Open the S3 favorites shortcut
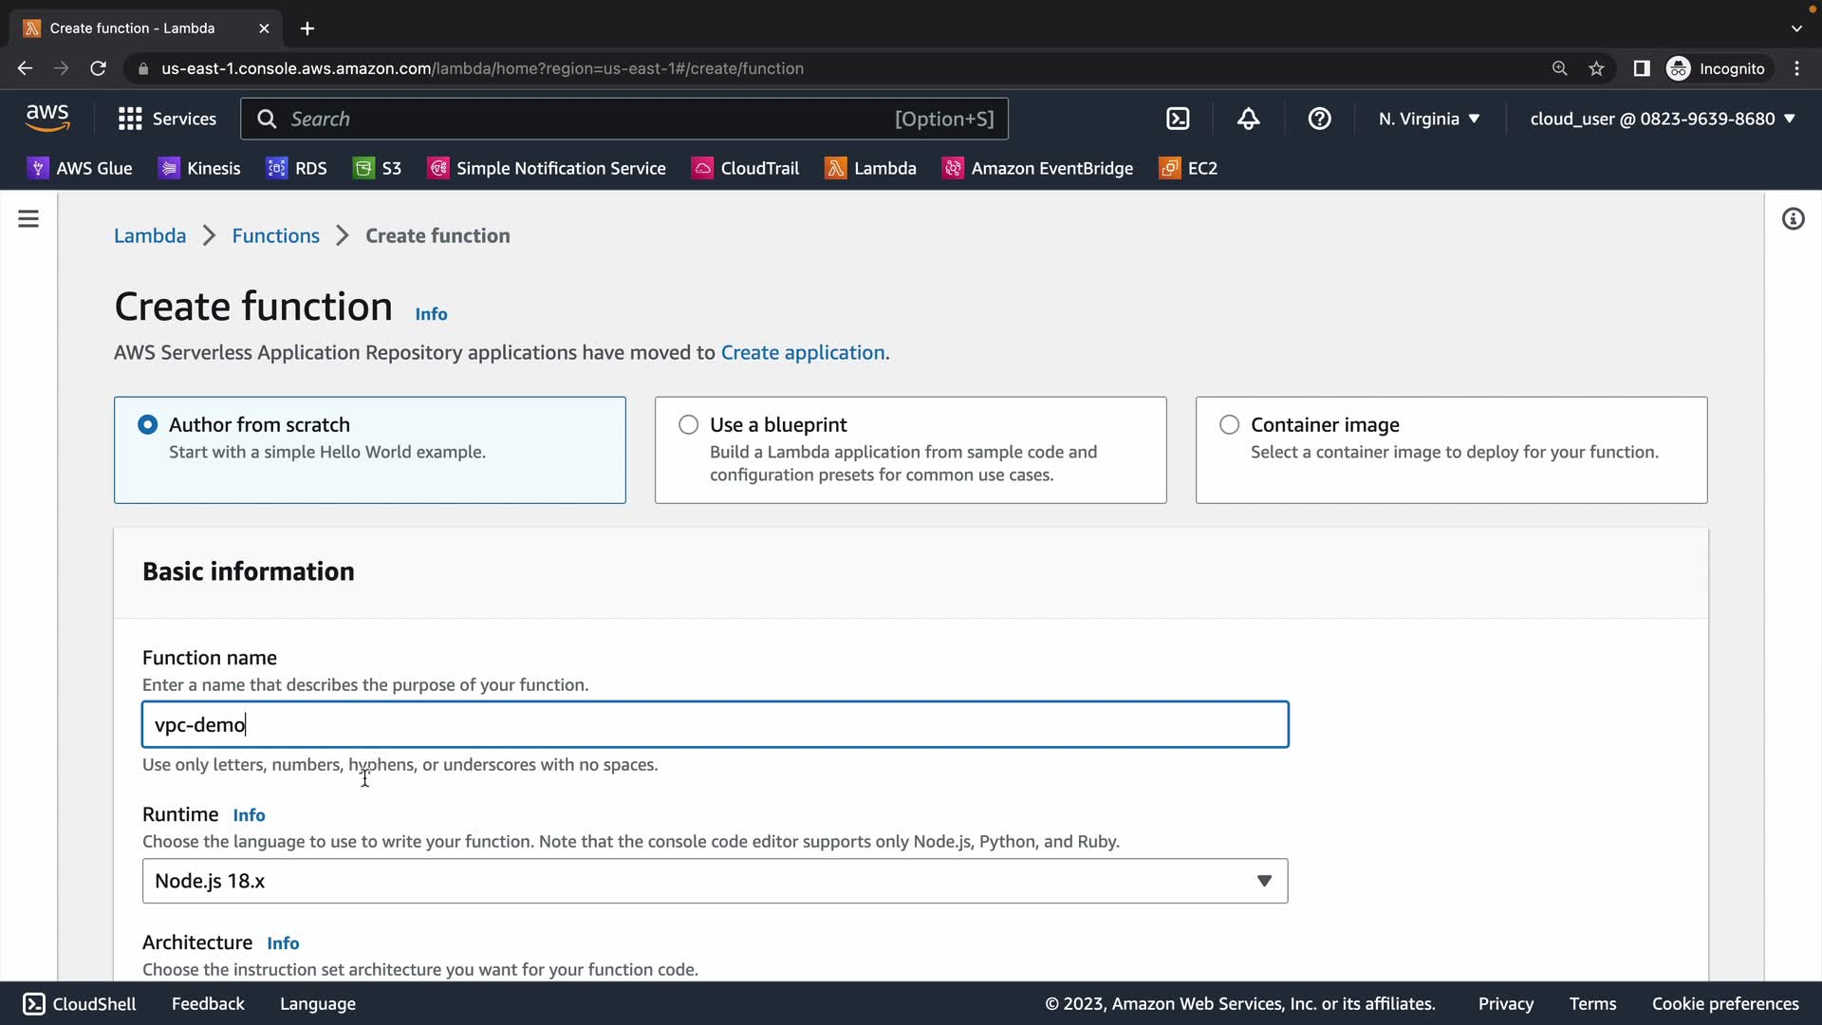 point(378,168)
